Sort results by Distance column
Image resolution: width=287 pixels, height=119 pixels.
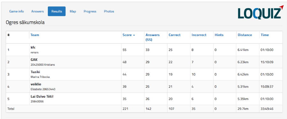245,35
